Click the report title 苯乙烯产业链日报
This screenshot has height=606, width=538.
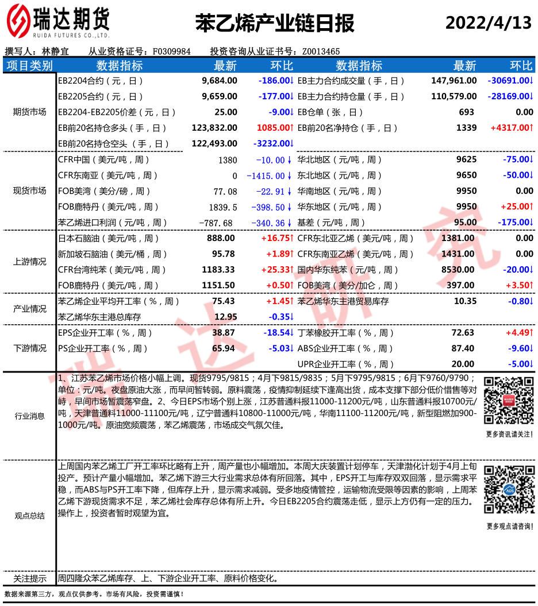pyautogui.click(x=275, y=24)
